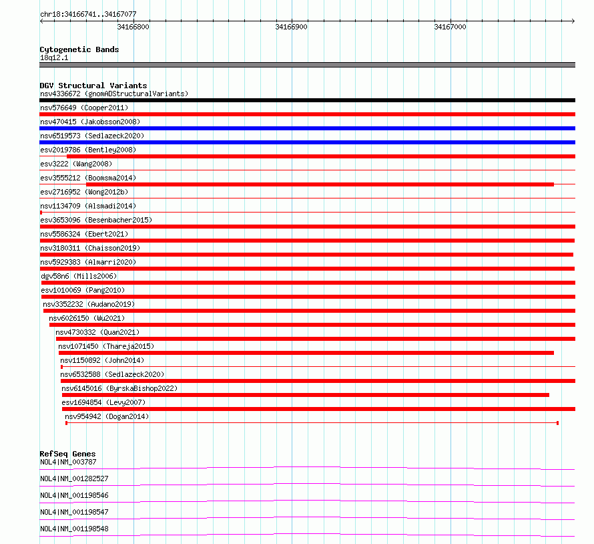Open variant nsv1134709 (Alsmadi2014)
Image resolution: width=594 pixels, height=544 pixels.
click(x=88, y=206)
